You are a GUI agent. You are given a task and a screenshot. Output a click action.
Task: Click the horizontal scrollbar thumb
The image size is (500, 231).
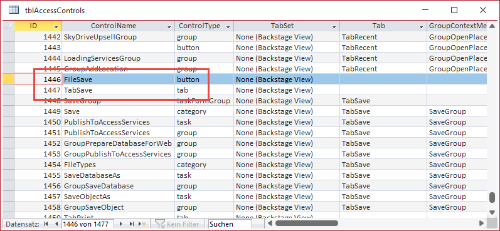[x=306, y=223]
